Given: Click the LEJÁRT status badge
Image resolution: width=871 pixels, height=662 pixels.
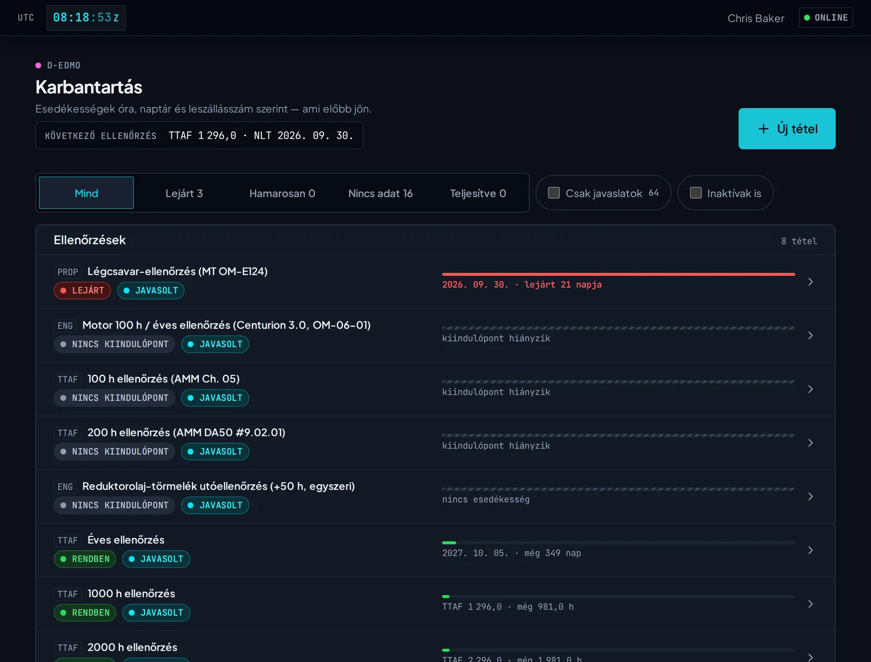Looking at the screenshot, I should coord(82,290).
